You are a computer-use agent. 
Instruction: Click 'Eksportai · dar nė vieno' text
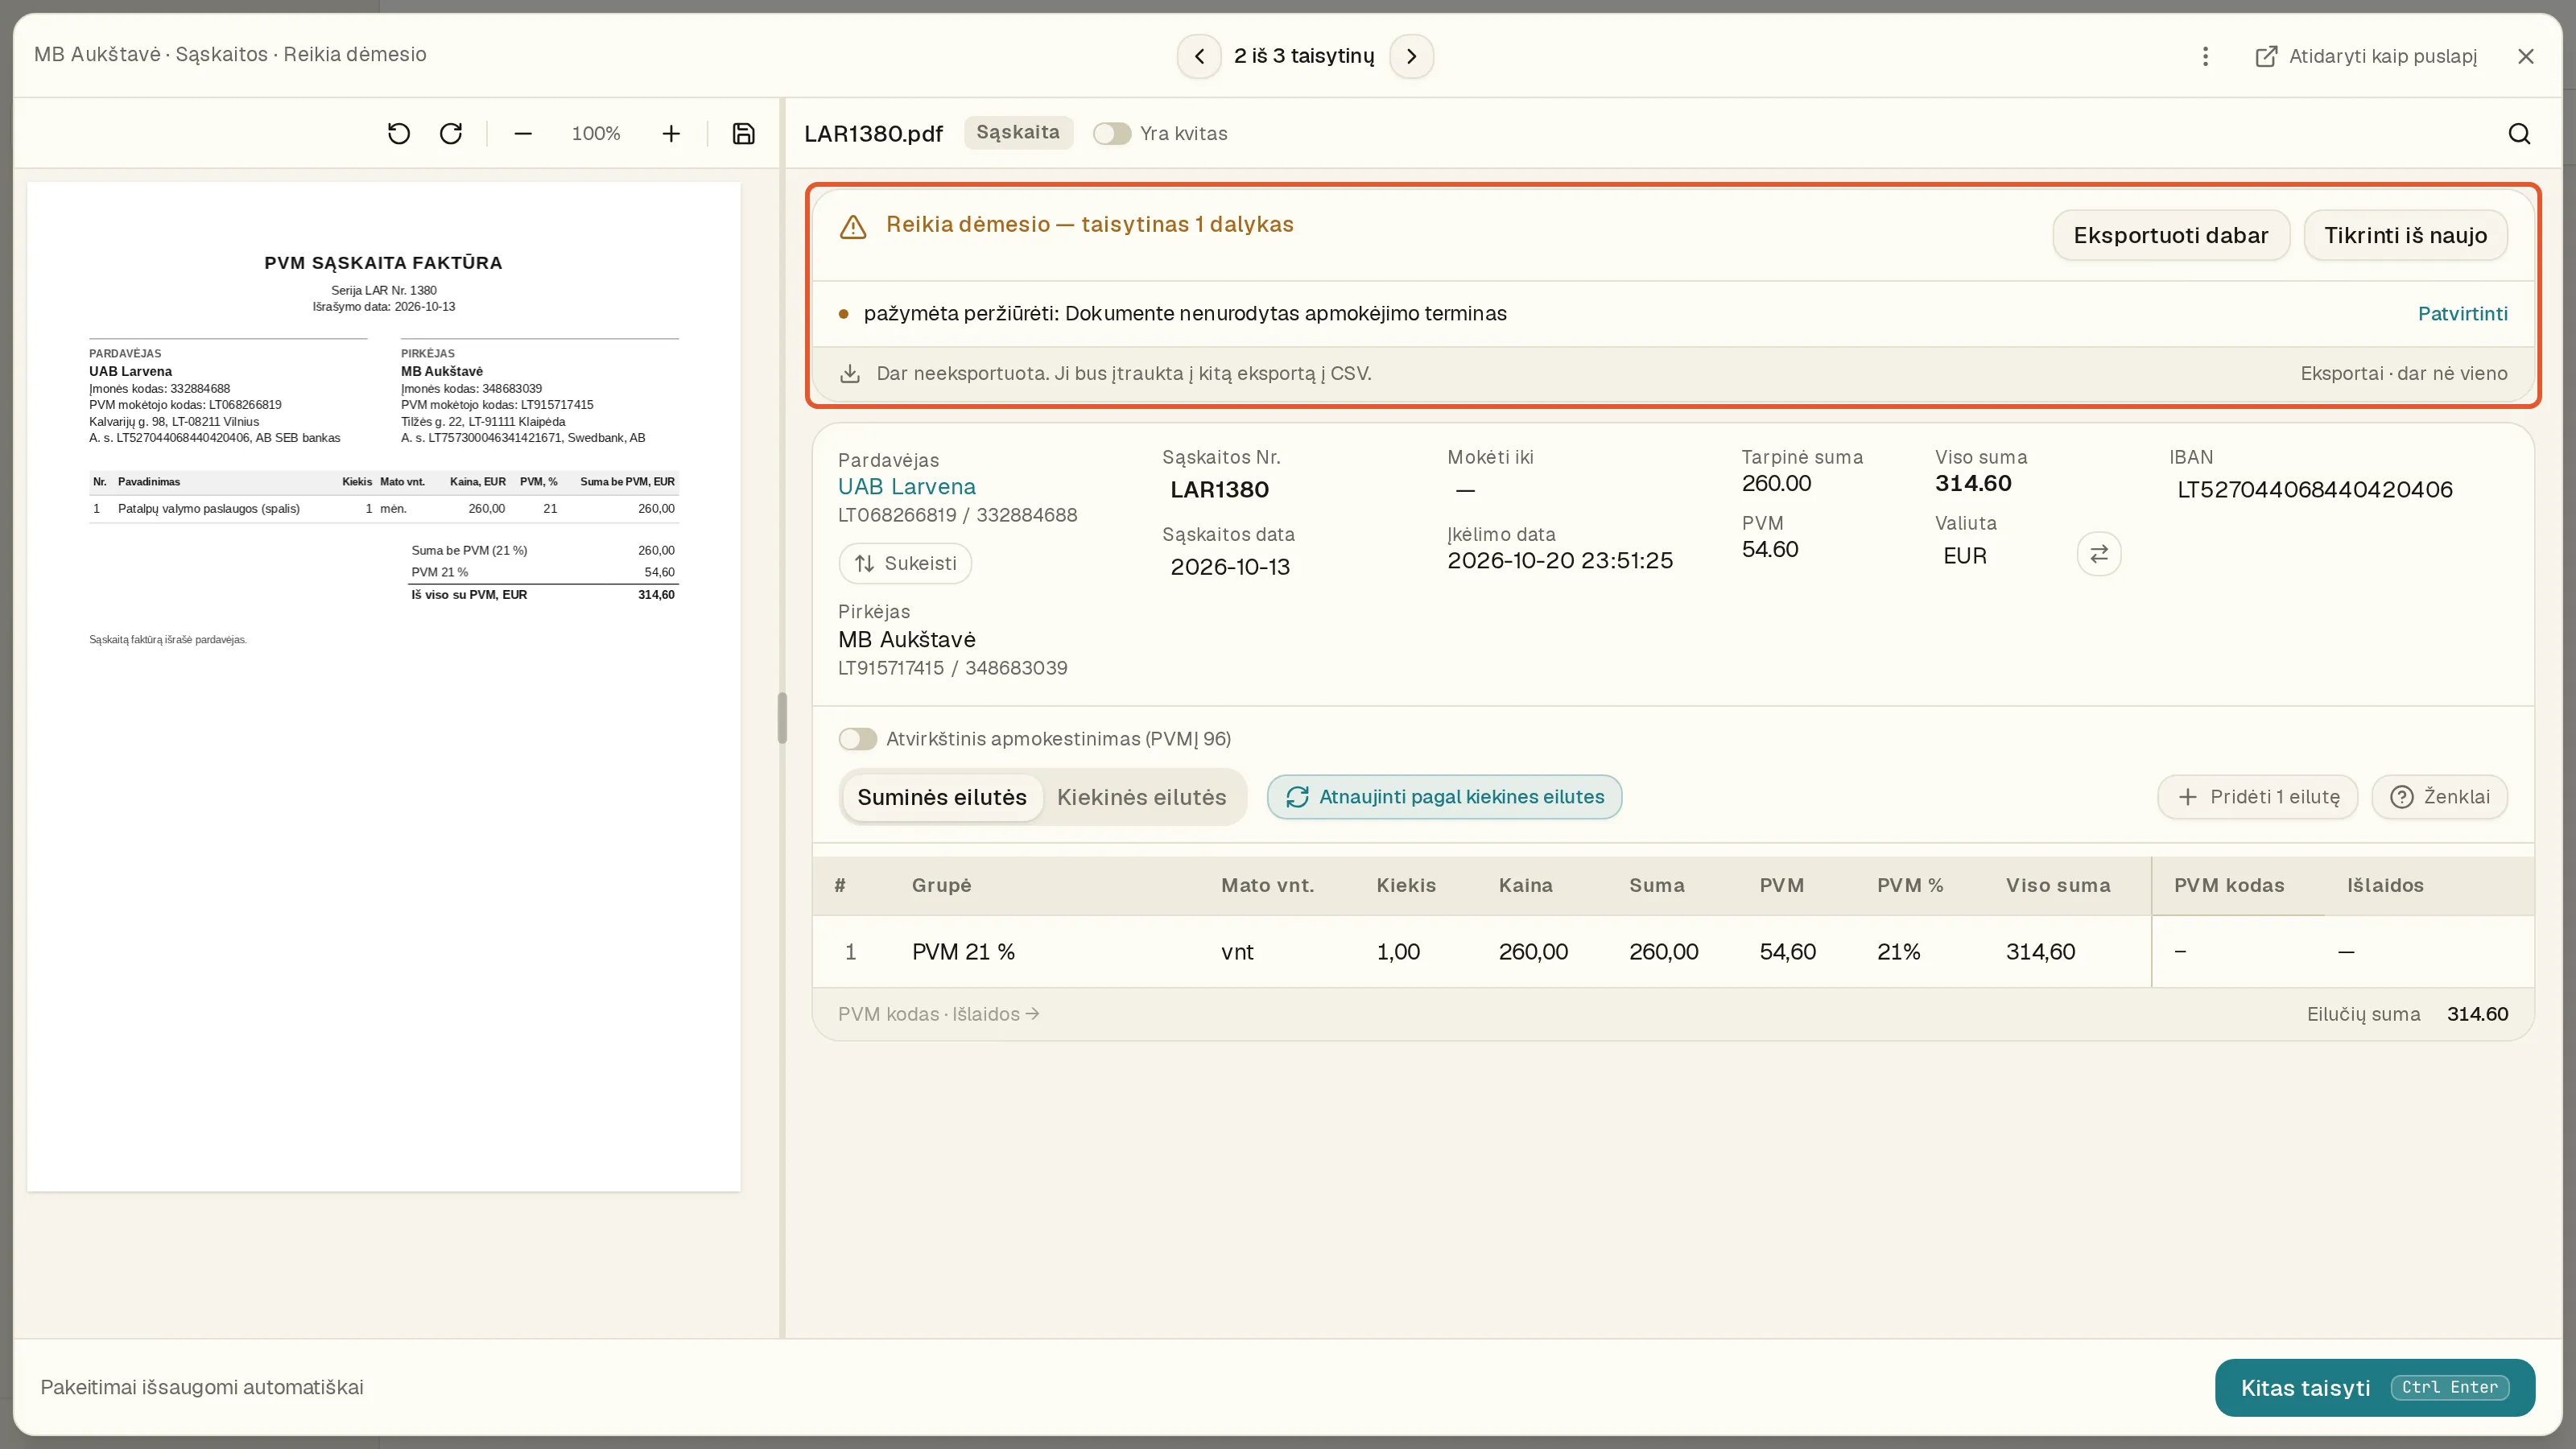coord(2403,373)
